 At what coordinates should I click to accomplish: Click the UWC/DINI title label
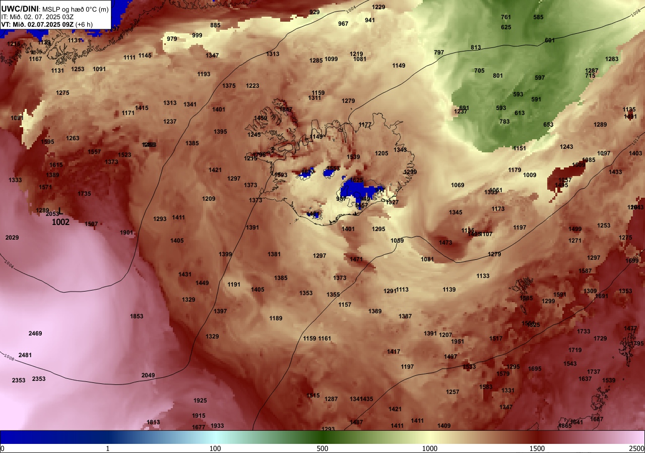pyautogui.click(x=20, y=9)
